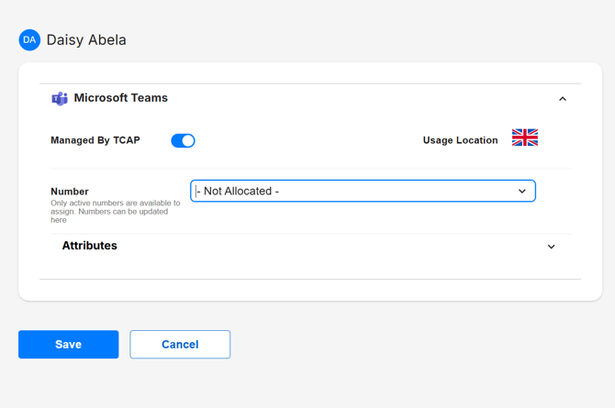Click the Managed By TCAP label
This screenshot has width=615, height=408.
point(95,140)
